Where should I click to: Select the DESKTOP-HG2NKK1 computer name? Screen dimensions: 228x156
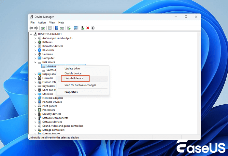(50, 34)
